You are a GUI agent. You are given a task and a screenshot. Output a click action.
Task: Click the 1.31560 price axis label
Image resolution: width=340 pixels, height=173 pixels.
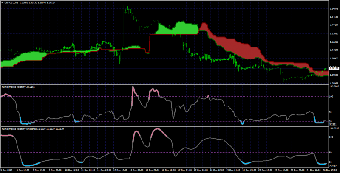[x=334, y=50]
